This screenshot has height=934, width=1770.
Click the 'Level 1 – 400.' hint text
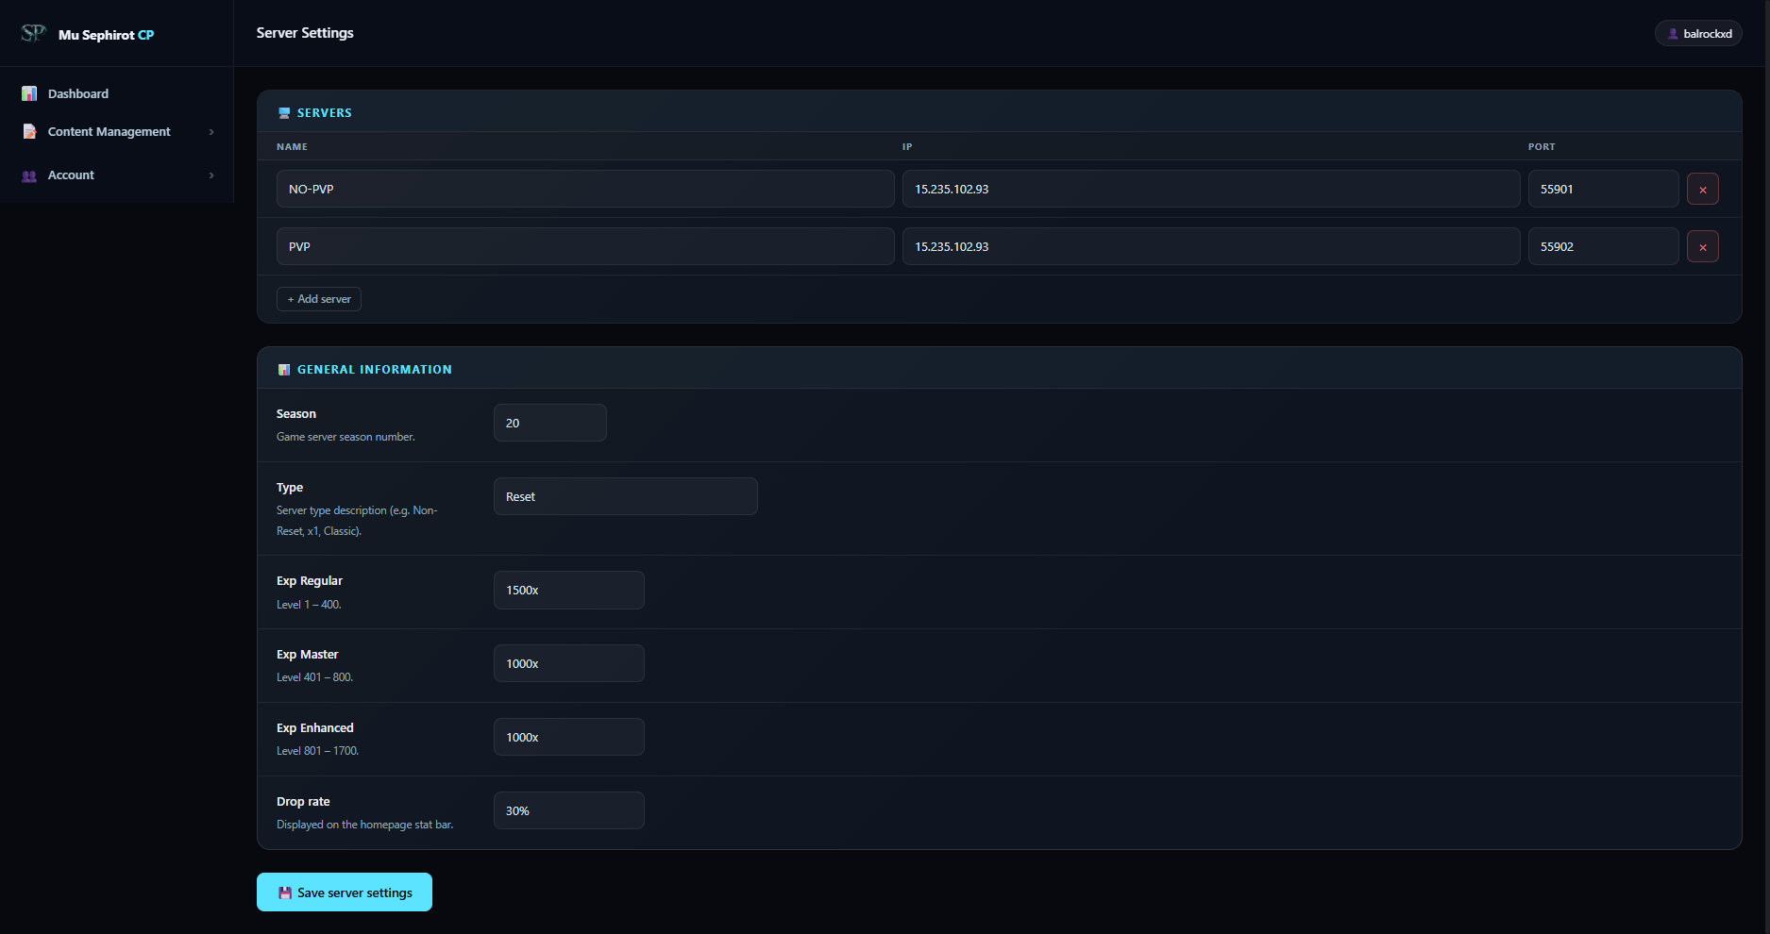[x=309, y=605]
